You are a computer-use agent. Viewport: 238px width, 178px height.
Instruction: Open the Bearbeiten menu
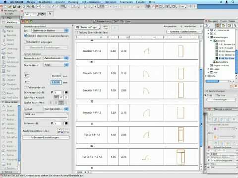[x=45, y=2]
